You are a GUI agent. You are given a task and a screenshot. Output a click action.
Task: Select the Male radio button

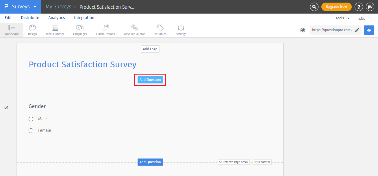tap(31, 119)
